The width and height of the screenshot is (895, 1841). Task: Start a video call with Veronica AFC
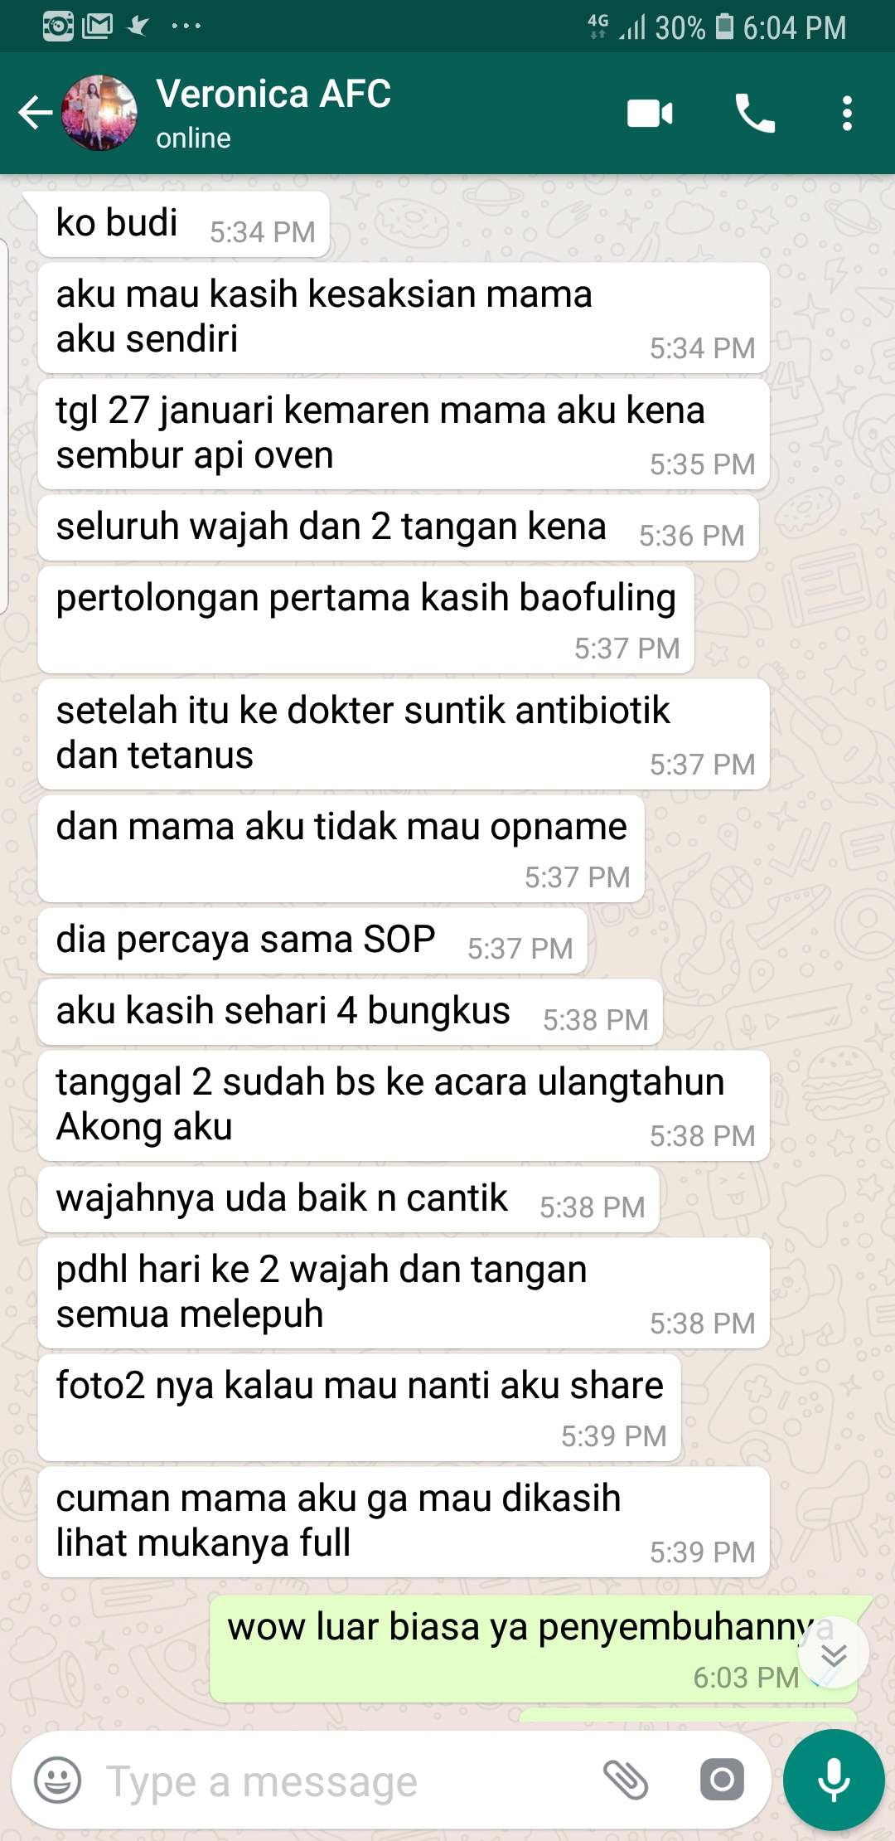(650, 113)
